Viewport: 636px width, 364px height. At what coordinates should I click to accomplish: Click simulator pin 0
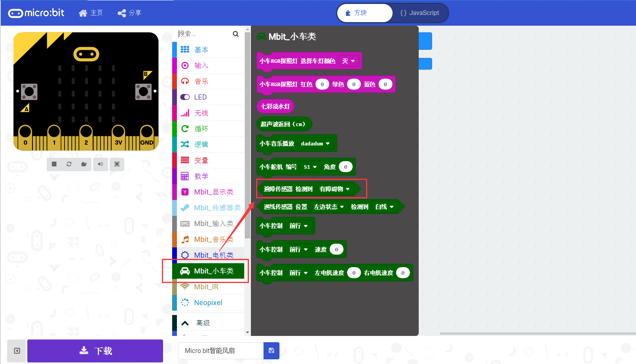(x=25, y=137)
